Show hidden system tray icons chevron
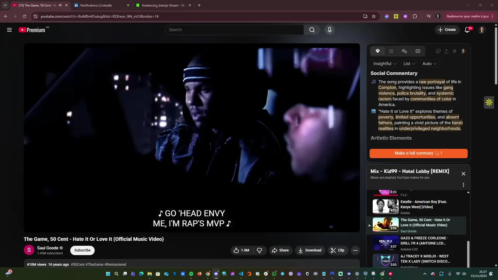Image resolution: width=498 pixels, height=280 pixels. (x=424, y=274)
